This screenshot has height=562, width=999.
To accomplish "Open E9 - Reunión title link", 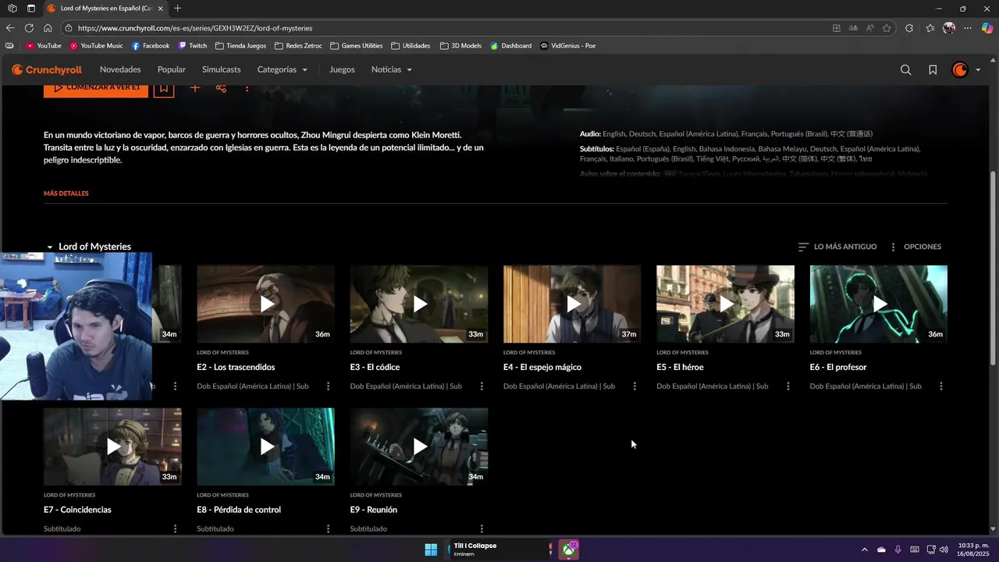I will tap(374, 510).
